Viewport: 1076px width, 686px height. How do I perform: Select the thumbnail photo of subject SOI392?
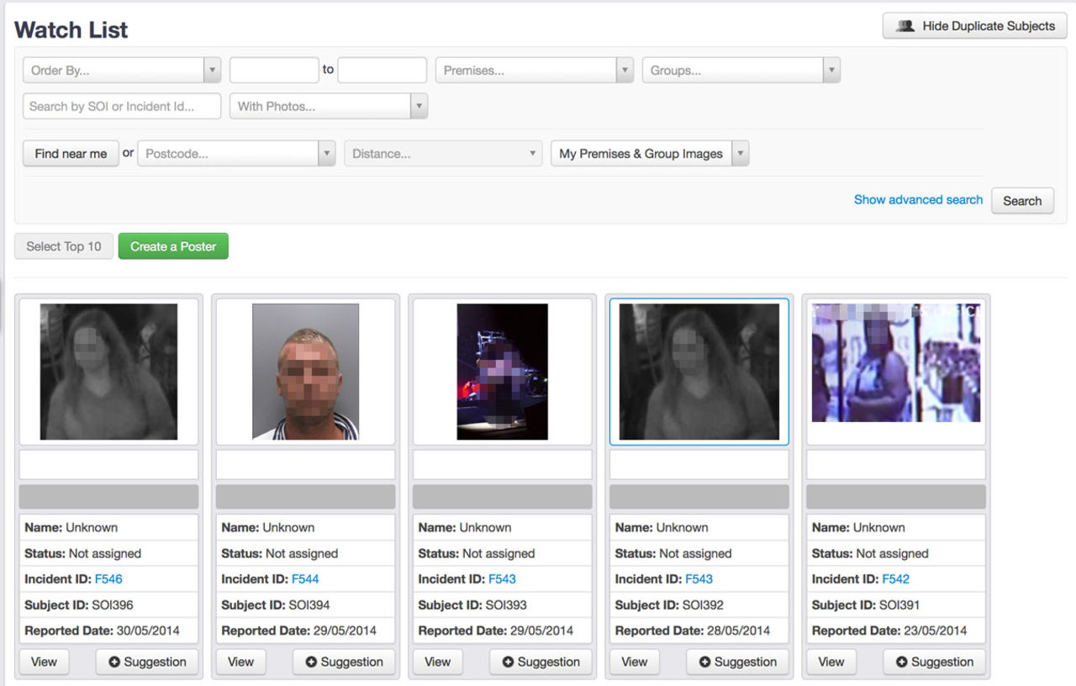point(699,372)
